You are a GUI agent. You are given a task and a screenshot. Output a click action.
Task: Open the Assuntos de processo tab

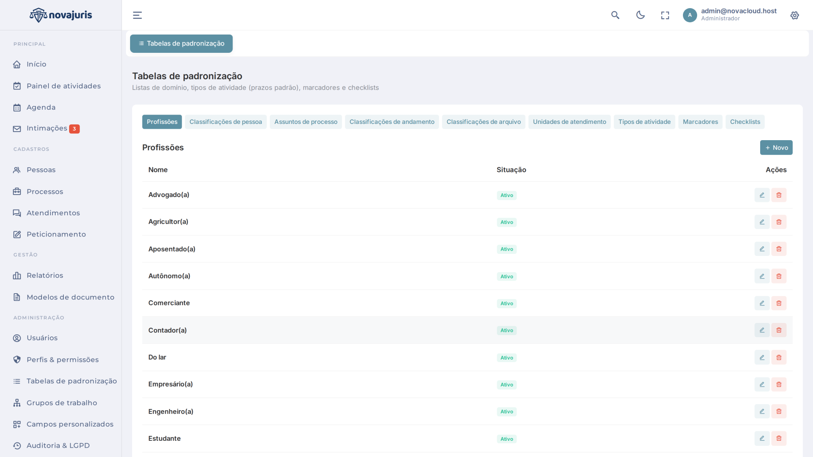(x=306, y=122)
